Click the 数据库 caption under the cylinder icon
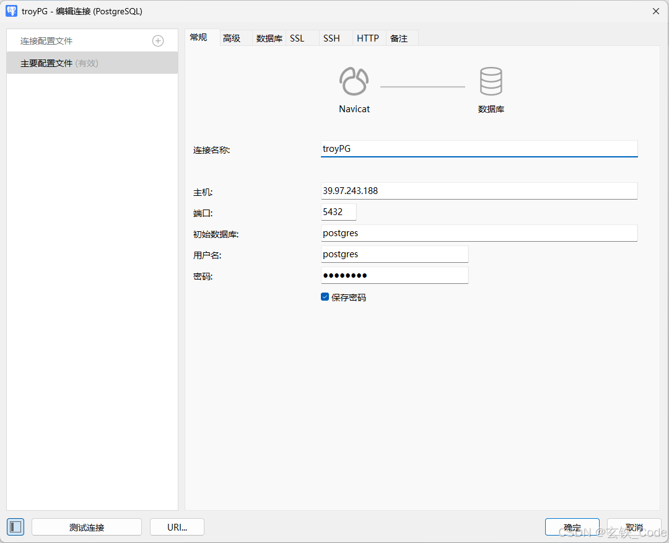The width and height of the screenshot is (669, 543). [491, 109]
